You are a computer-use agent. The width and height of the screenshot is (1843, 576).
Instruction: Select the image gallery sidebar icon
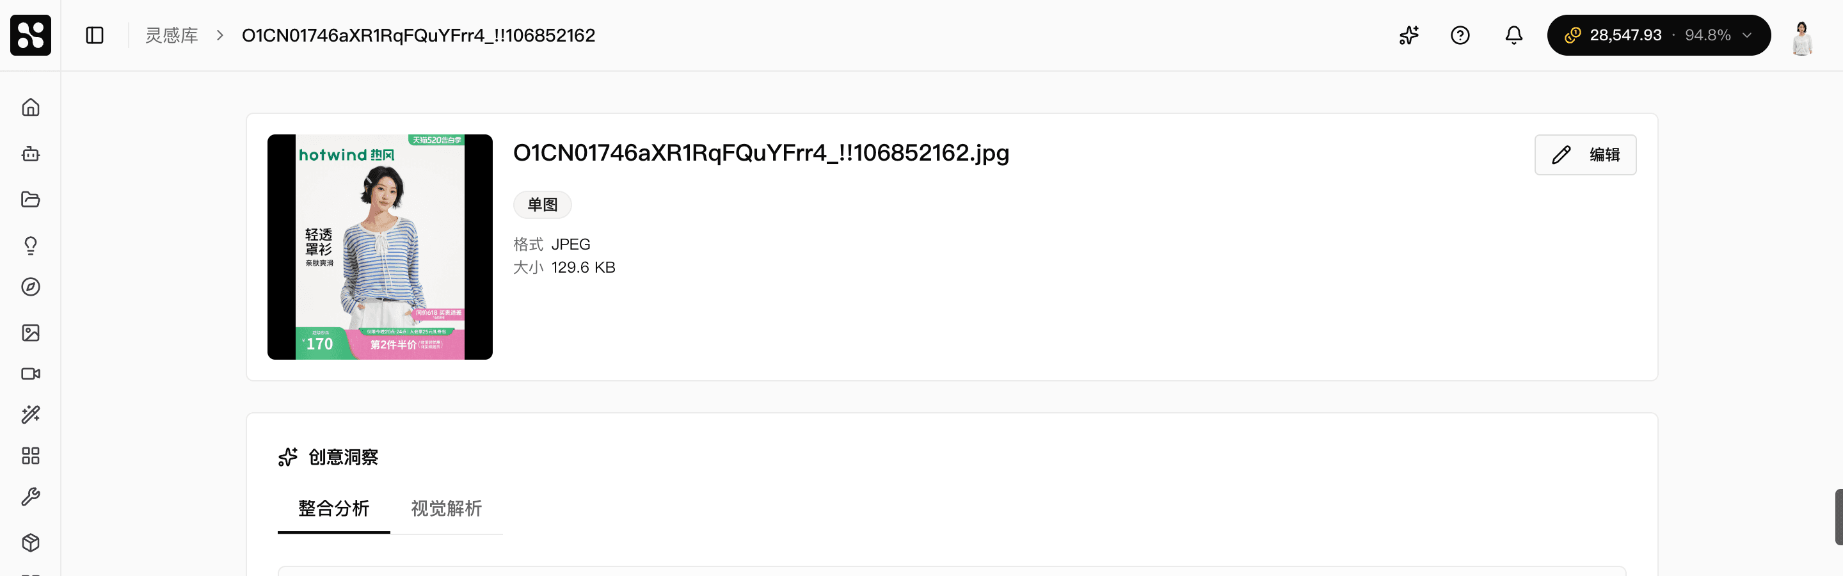pyautogui.click(x=31, y=333)
